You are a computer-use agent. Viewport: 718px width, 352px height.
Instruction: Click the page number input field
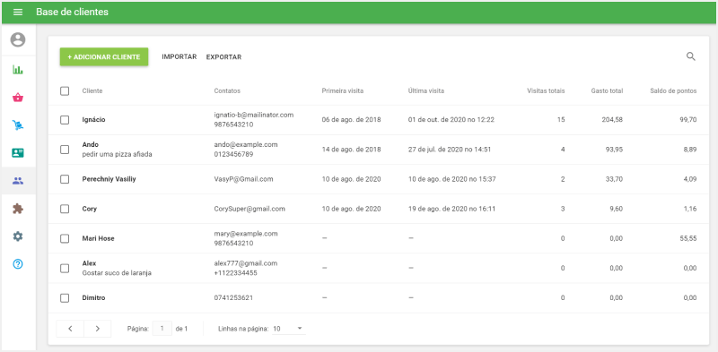pyautogui.click(x=162, y=329)
